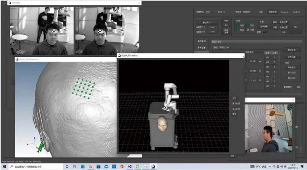Open the Office icon in the taskbar

pyautogui.click(x=122, y=166)
